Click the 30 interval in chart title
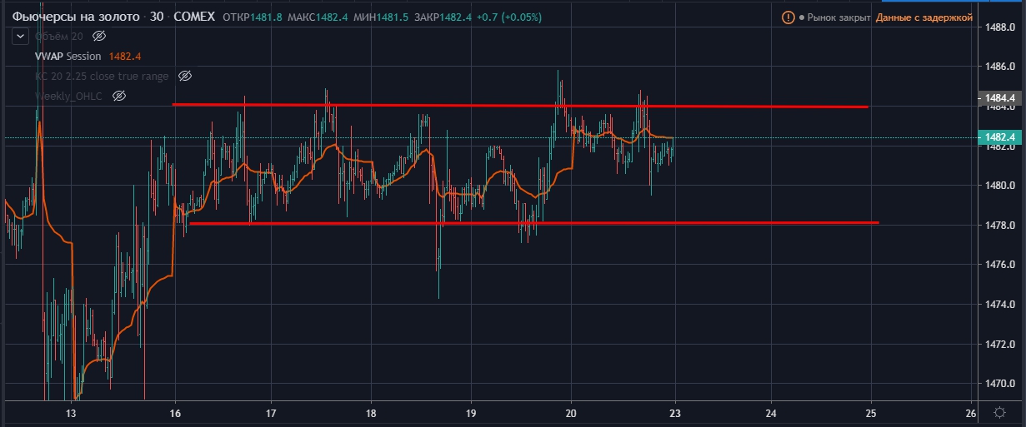 pos(157,16)
